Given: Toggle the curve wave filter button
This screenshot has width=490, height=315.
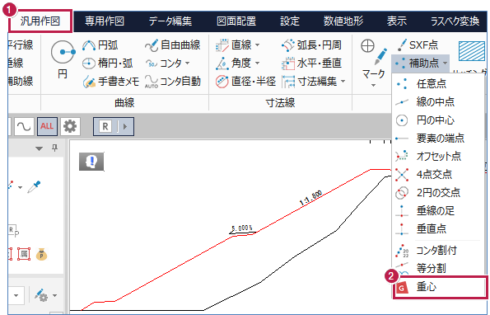Looking at the screenshot, I should [x=24, y=126].
